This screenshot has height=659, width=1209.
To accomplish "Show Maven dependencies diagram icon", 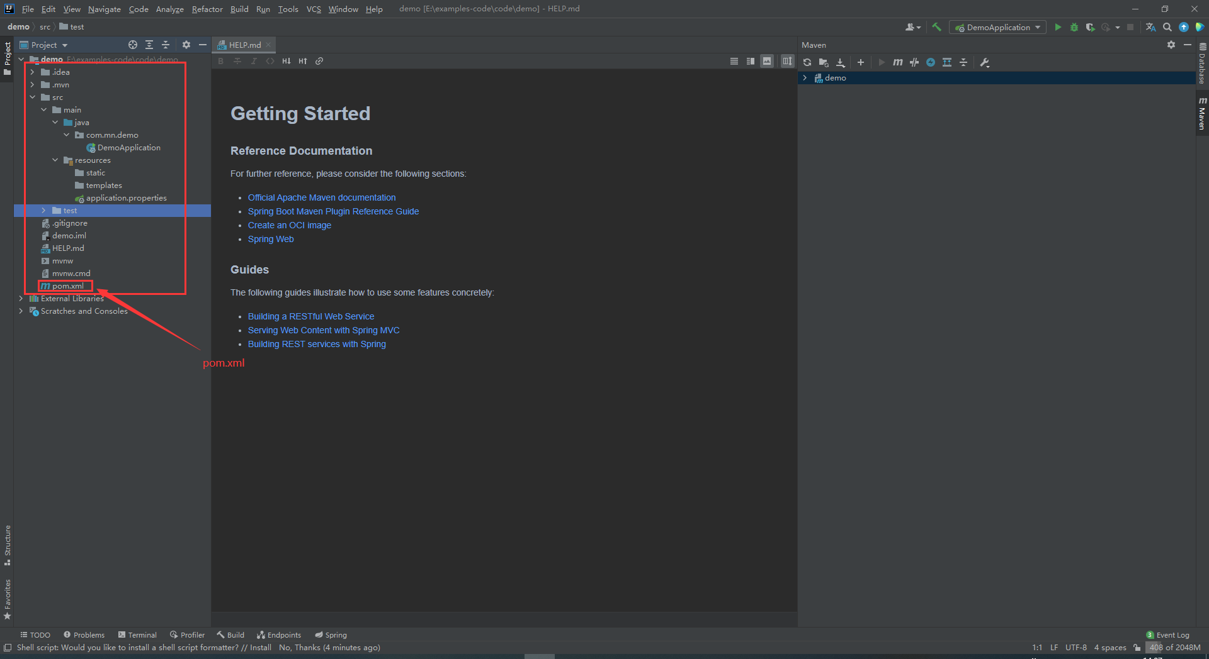I will coord(947,62).
